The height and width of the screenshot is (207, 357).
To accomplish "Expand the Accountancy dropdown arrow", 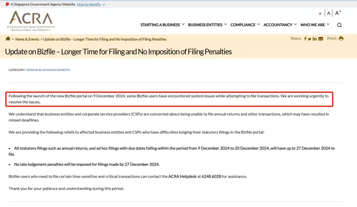I will point(295,24).
